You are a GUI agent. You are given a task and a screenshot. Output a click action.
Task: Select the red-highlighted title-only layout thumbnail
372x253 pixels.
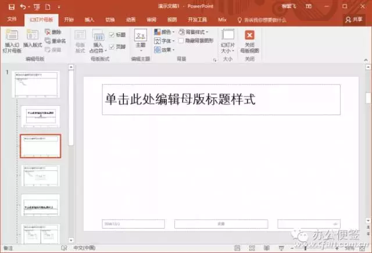click(x=41, y=146)
